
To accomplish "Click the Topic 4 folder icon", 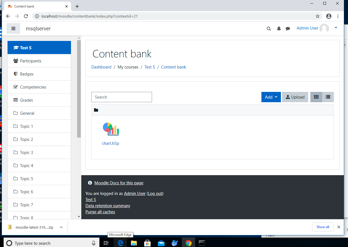I will [16, 165].
